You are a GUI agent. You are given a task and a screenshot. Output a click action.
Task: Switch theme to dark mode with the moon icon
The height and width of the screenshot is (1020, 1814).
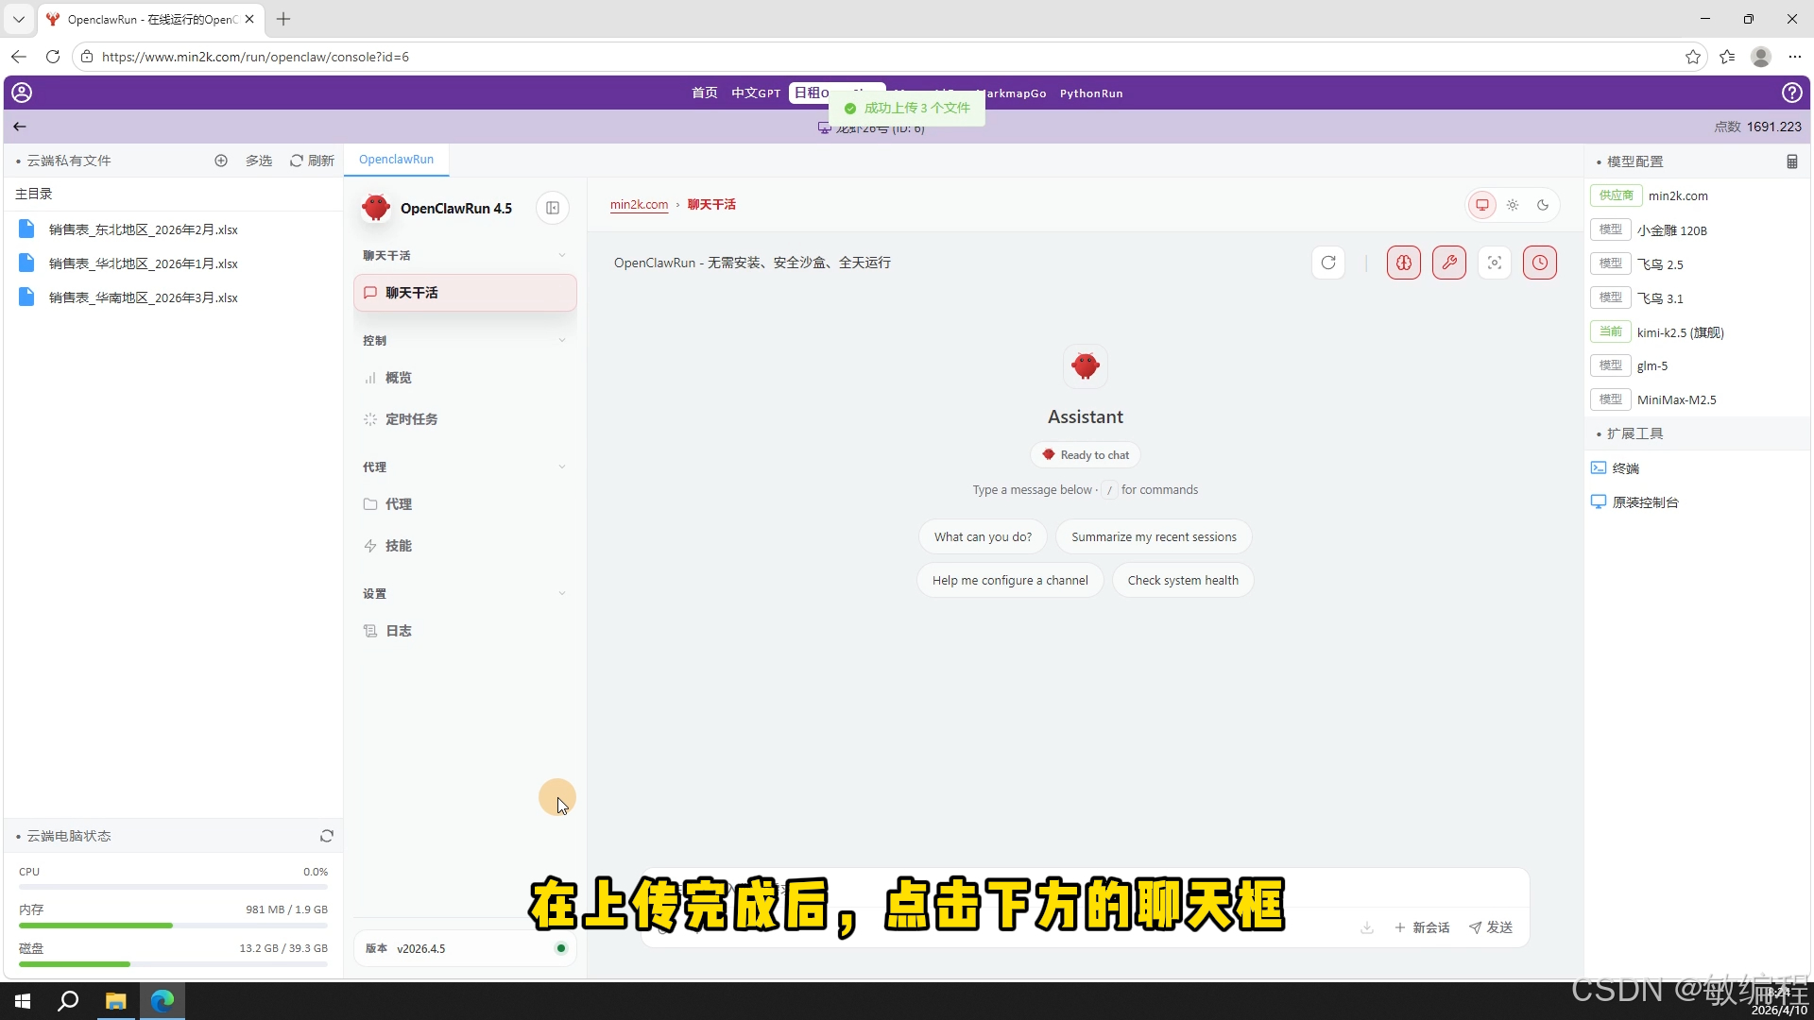1543,204
